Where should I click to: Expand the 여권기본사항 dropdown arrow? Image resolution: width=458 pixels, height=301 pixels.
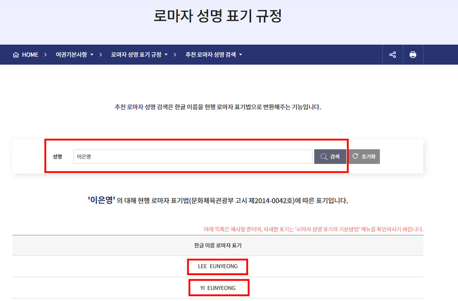[x=92, y=54]
